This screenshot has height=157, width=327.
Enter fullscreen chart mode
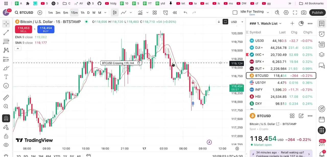tap(295, 12)
